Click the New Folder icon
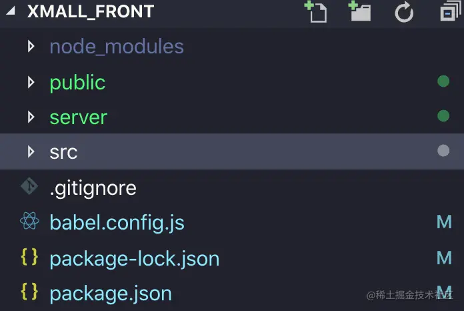This screenshot has height=311, width=464. tap(359, 12)
